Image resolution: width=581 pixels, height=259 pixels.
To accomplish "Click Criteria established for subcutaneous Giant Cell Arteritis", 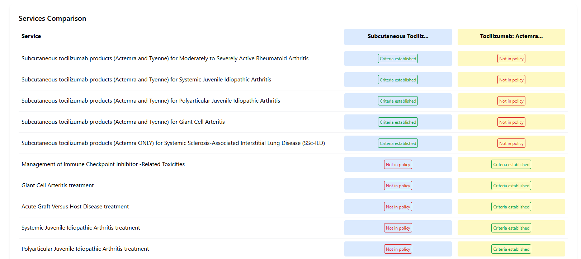I will [x=398, y=122].
